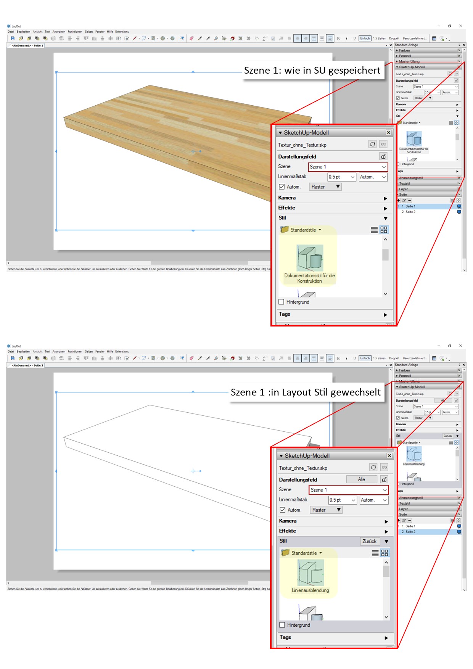Click the Bold icon in the upper window toolbar

coord(338,39)
